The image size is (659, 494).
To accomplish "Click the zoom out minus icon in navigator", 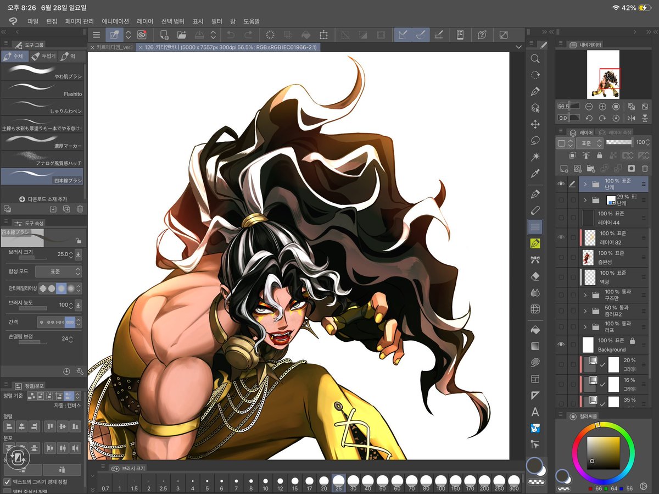I will [x=589, y=106].
